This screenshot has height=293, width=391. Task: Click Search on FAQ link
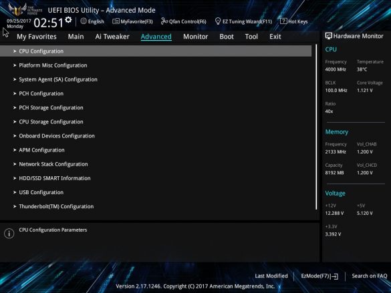[x=370, y=276]
